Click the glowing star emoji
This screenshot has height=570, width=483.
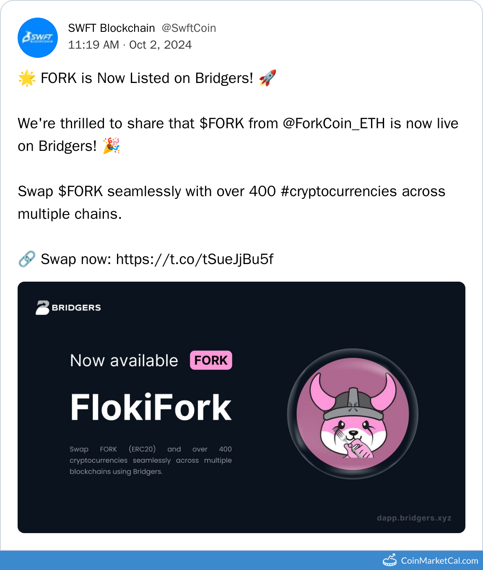click(27, 78)
